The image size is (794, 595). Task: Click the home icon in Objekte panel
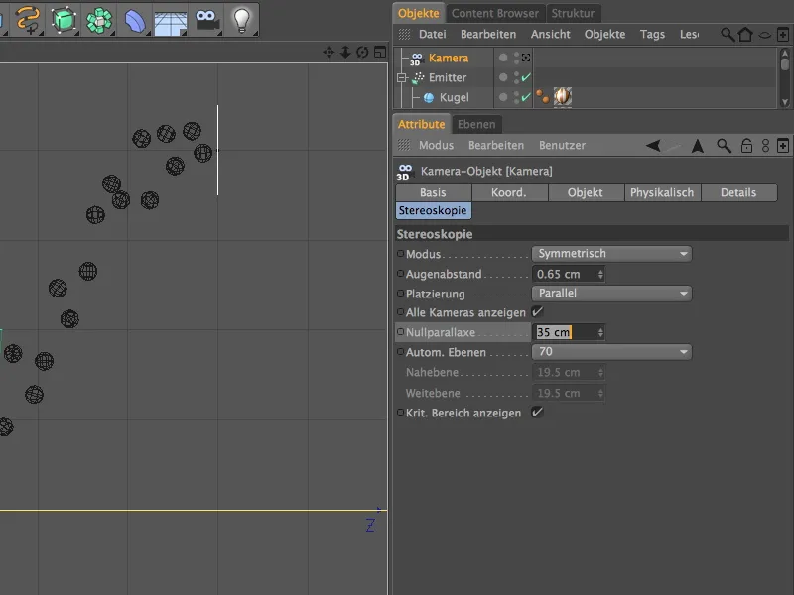pyautogui.click(x=745, y=35)
